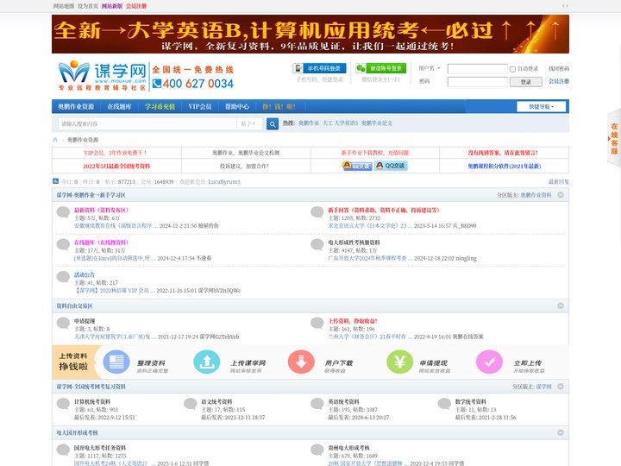Screen dimensions: 621x466
Task: Click the 整理资料 blue document icon
Action: tap(116, 362)
